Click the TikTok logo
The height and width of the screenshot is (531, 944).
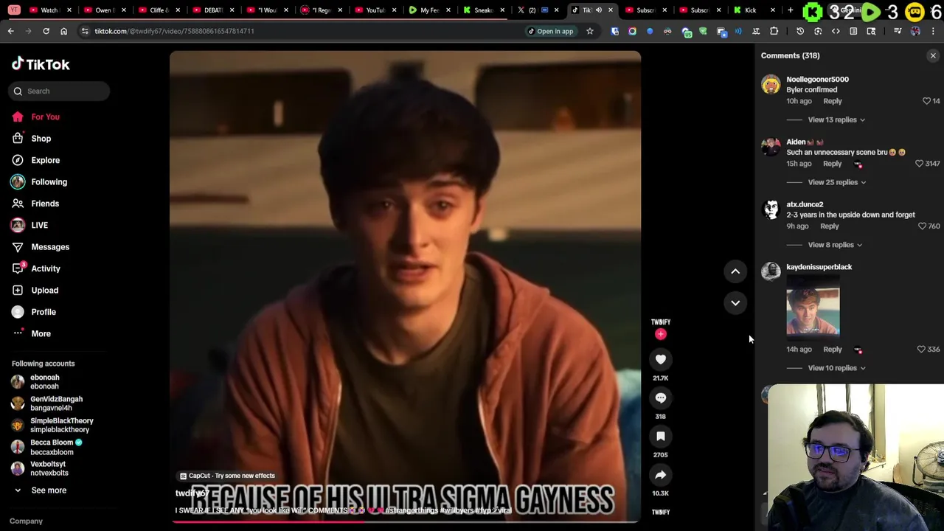pos(41,64)
